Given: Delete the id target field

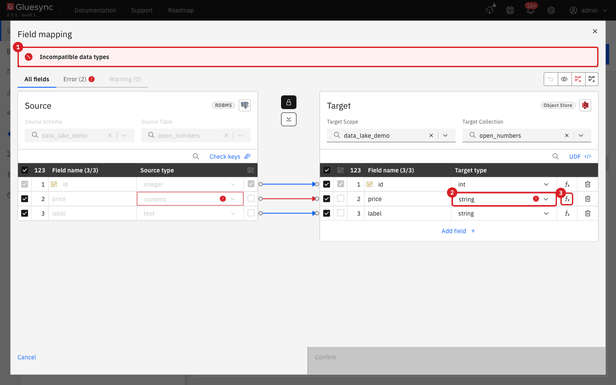Looking at the screenshot, I should pos(588,184).
